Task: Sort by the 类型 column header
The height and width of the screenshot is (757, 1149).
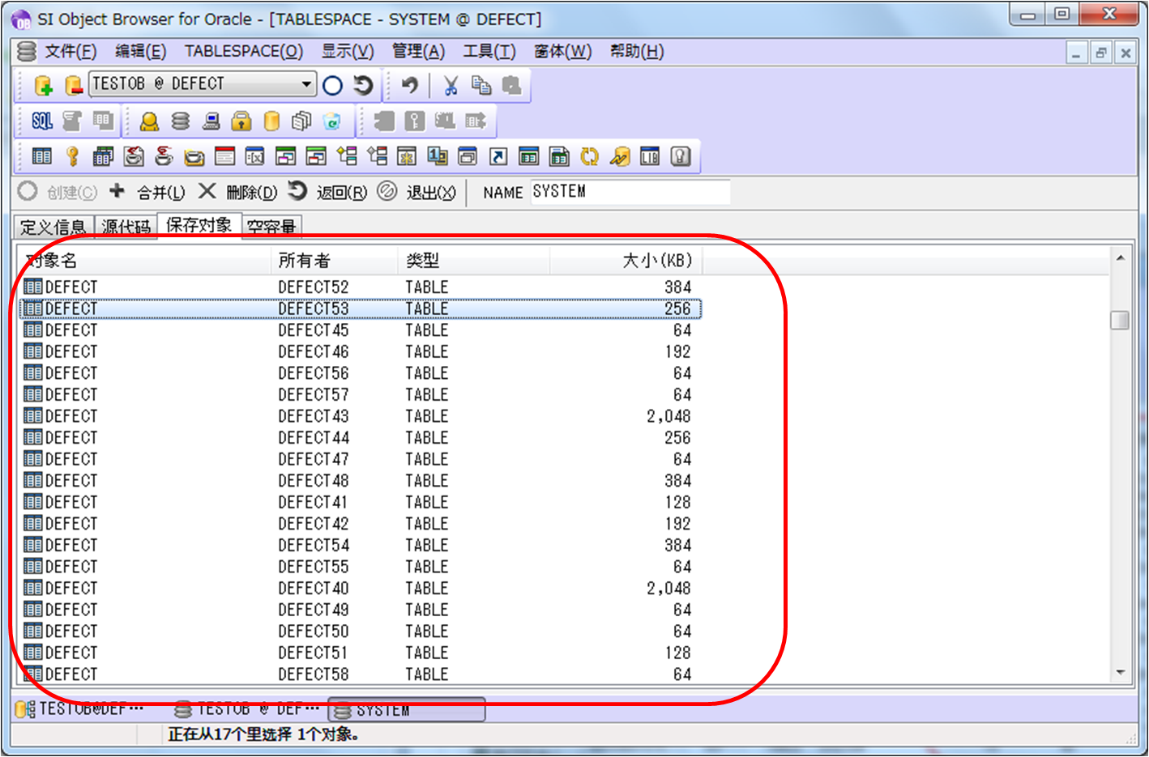Action: (x=474, y=261)
